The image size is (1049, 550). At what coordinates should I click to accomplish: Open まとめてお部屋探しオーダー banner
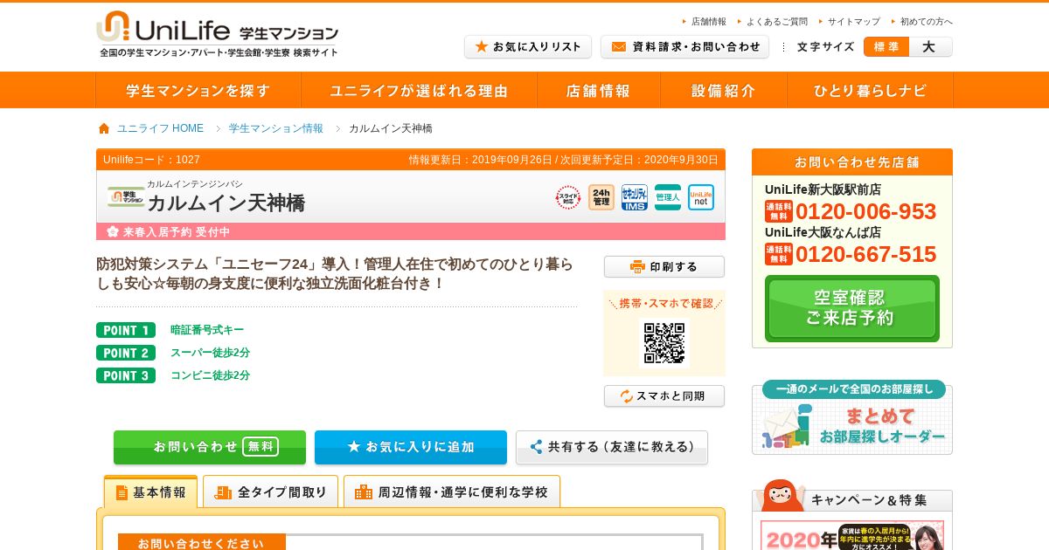852,417
